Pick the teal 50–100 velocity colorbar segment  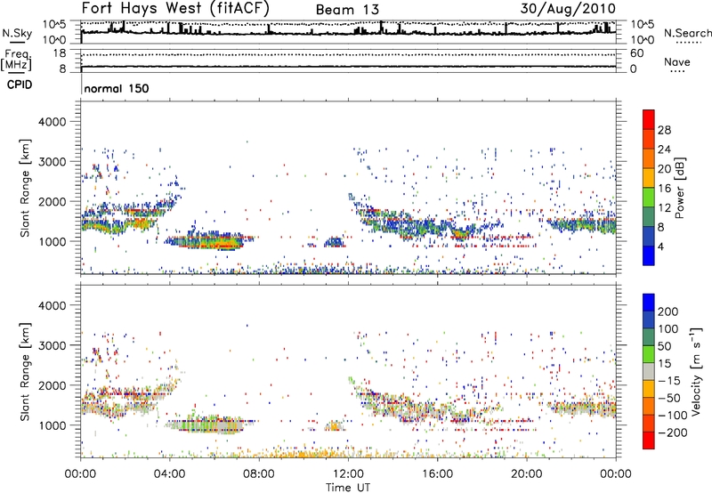pos(649,337)
